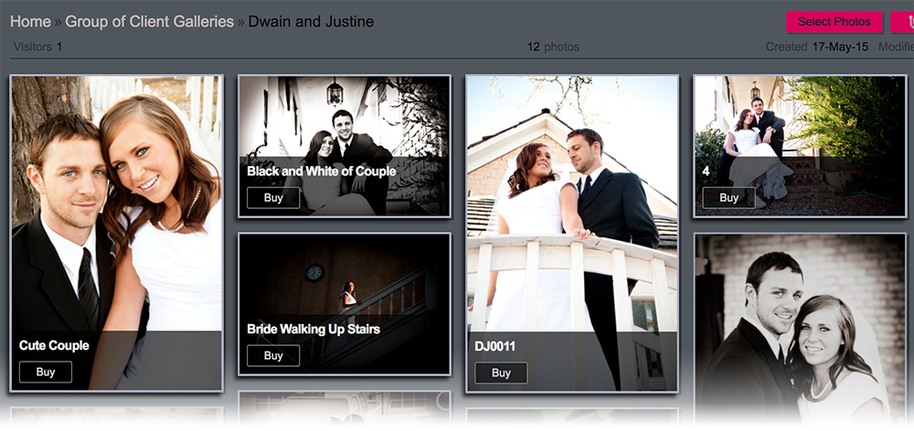The image size is (914, 431).
Task: Buy the photo labeled 4
Action: click(728, 197)
